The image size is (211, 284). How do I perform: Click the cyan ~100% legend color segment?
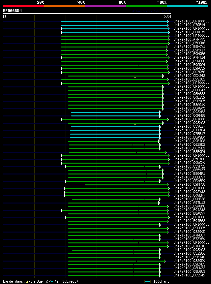[188, 6]
